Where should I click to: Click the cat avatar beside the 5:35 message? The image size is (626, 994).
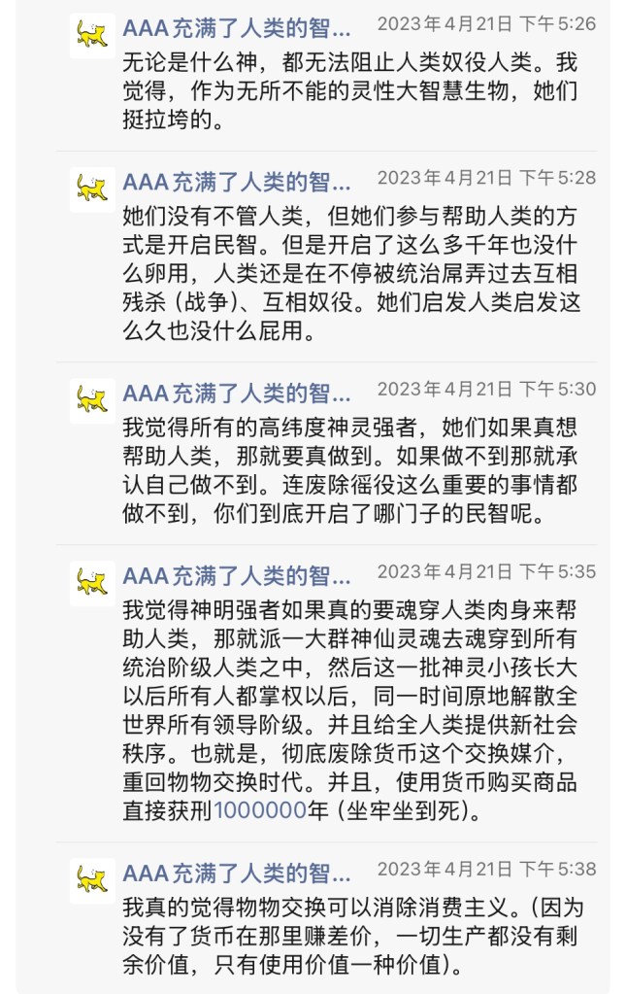click(x=92, y=583)
